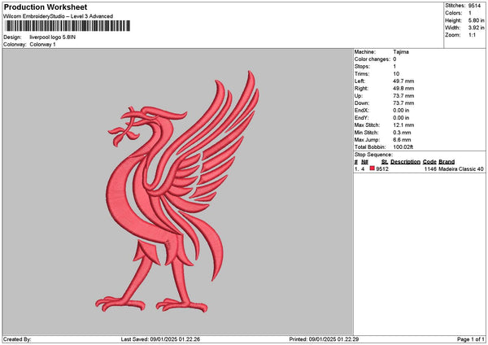Click the 'St.' column header
488x345 pixels.
385,162
